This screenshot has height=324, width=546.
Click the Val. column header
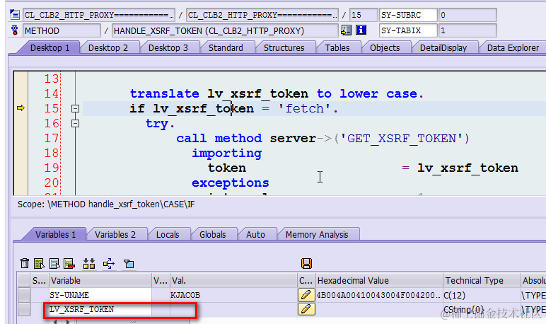click(x=233, y=280)
